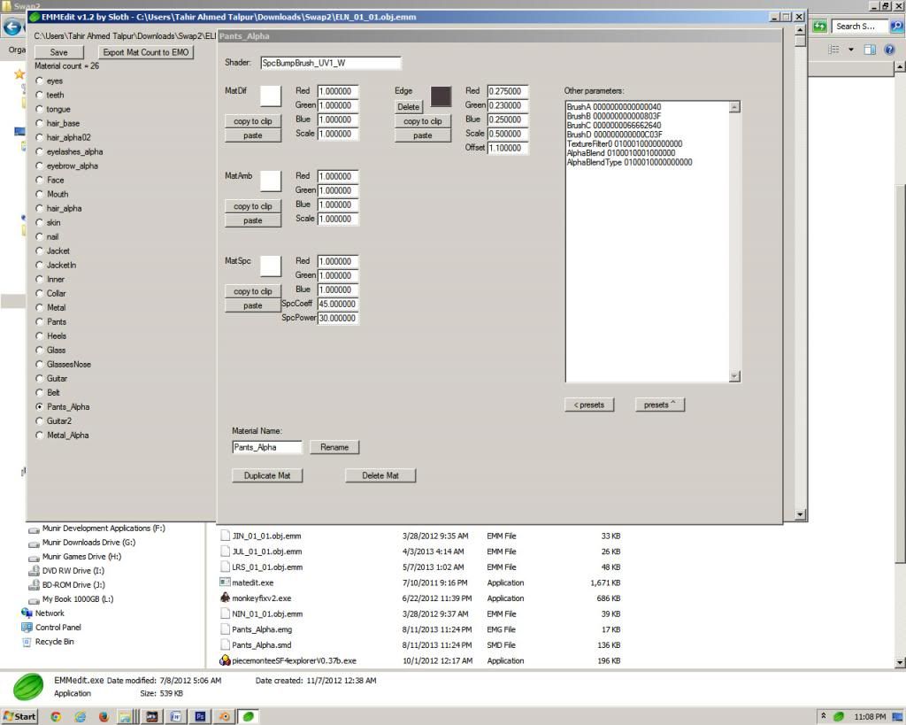The height and width of the screenshot is (725, 906).
Task: Open Control Panel in the navigation pane
Action: pos(58,628)
